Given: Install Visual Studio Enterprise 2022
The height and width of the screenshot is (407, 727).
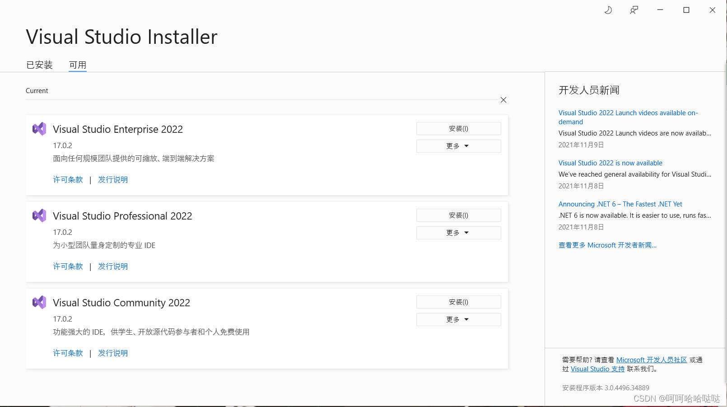Looking at the screenshot, I should click(458, 128).
